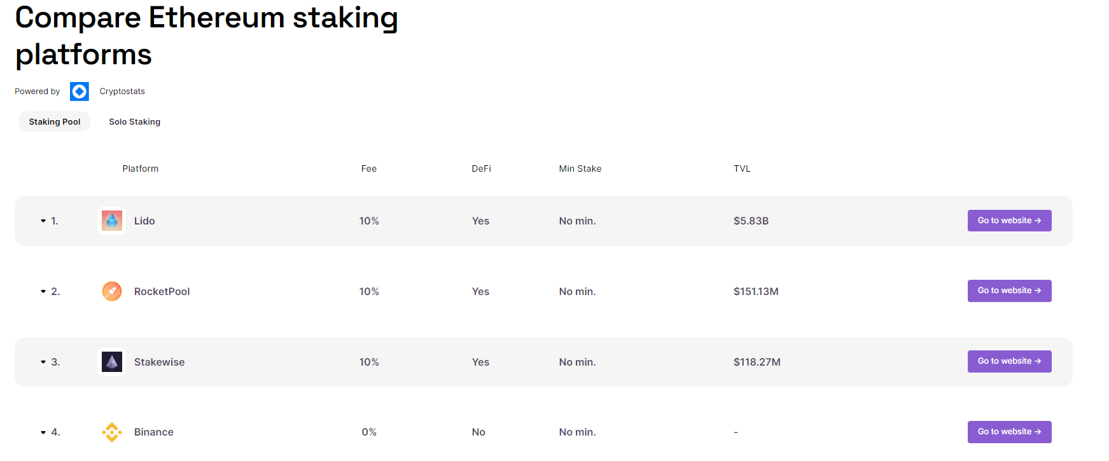Click the Lido platform logo
Image resolution: width=1109 pixels, height=461 pixels.
coord(112,221)
